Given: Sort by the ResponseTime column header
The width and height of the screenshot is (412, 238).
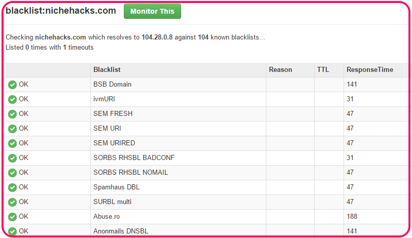Looking at the screenshot, I should tap(370, 70).
